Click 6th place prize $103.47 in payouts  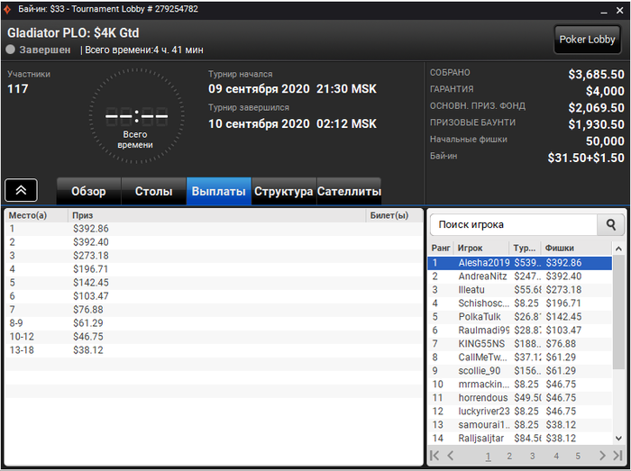(91, 296)
